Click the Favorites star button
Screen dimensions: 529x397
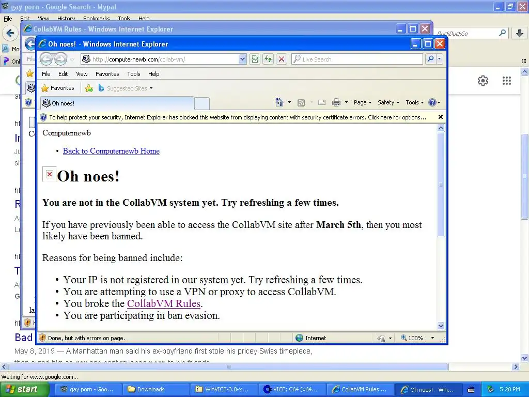point(57,88)
